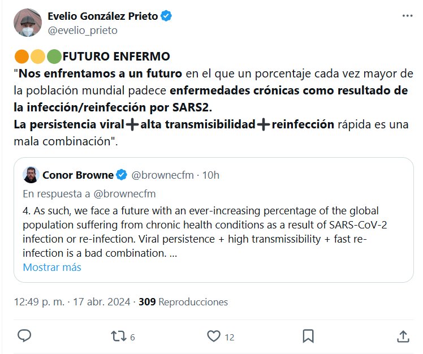Open the @evelio_prieto handle link
The image size is (423, 354).
point(83,31)
